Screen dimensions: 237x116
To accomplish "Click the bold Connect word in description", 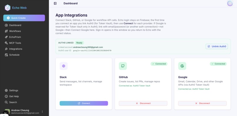I will coord(128,23).
